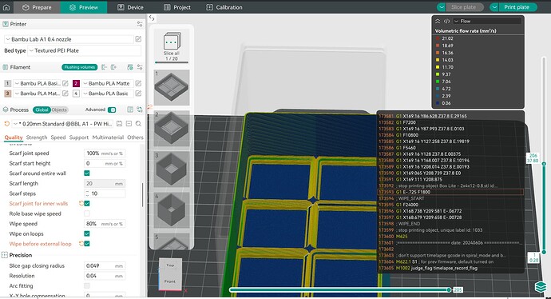Edit the Bambu Lab A1 printer preset
Viewport: 551px width, 299px height.
138,39
